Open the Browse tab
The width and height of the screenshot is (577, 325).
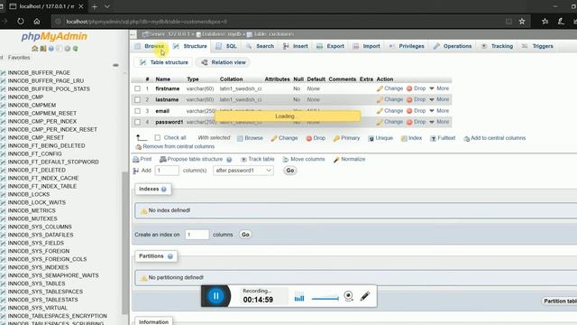(151, 46)
